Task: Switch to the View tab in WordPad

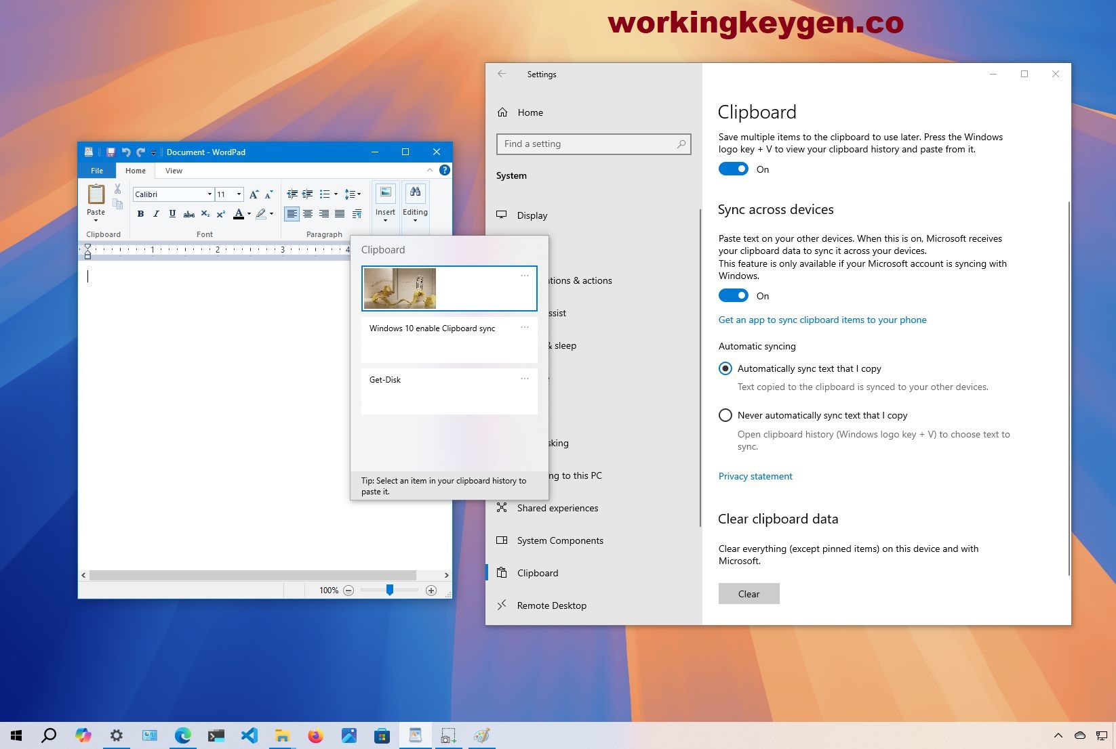Action: coord(174,171)
